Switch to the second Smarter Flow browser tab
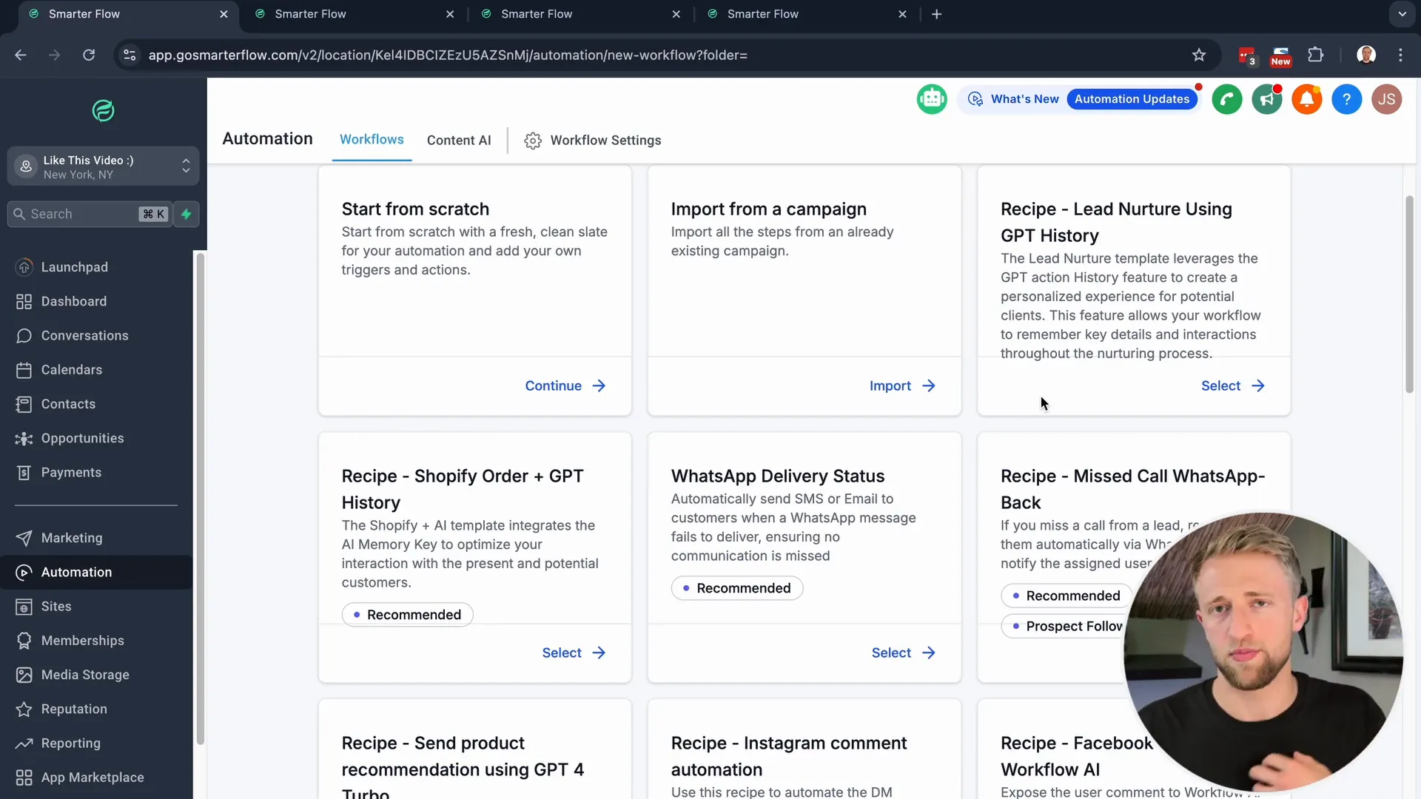The height and width of the screenshot is (799, 1421). [x=354, y=14]
